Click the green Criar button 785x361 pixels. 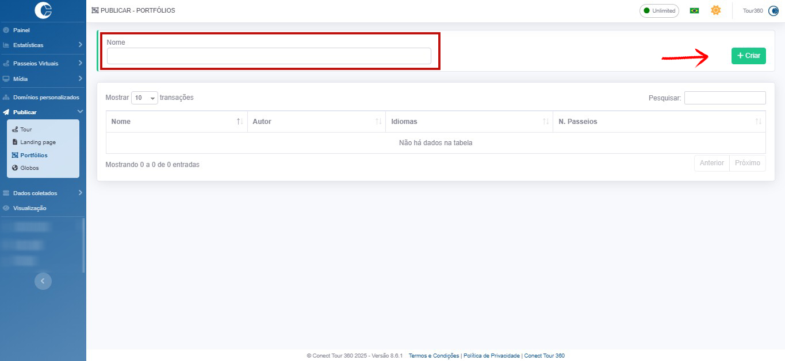click(748, 56)
